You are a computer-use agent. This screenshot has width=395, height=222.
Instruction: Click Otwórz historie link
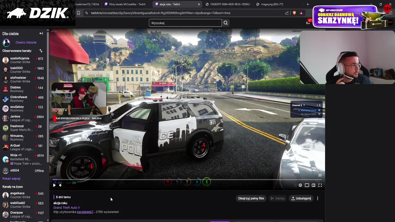tap(26, 42)
